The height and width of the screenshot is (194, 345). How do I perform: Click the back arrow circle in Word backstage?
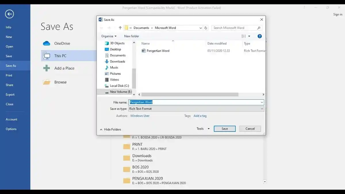9,14
